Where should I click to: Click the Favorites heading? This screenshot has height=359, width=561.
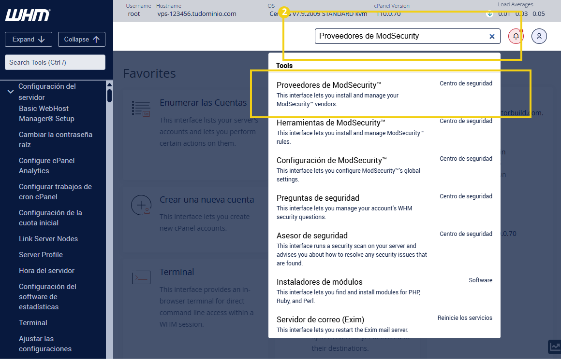coord(149,73)
